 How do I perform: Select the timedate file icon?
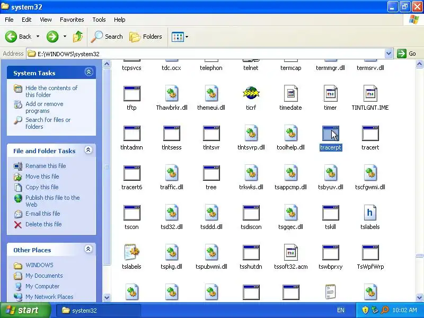290,94
